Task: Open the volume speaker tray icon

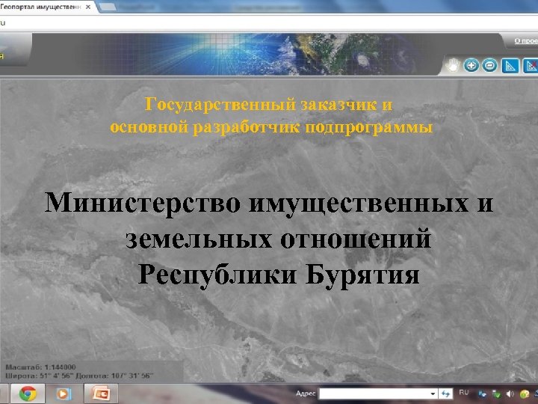Action: click(x=510, y=394)
